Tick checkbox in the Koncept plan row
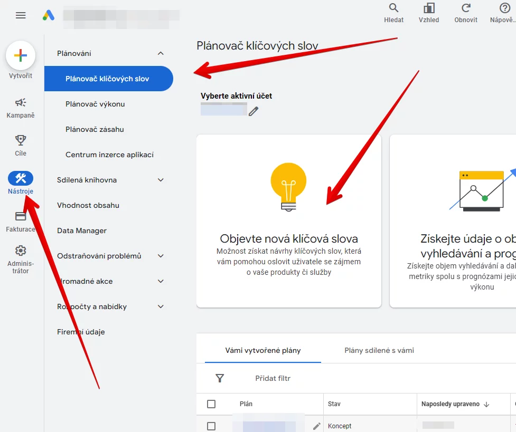The height and width of the screenshot is (432, 516). coord(211,426)
